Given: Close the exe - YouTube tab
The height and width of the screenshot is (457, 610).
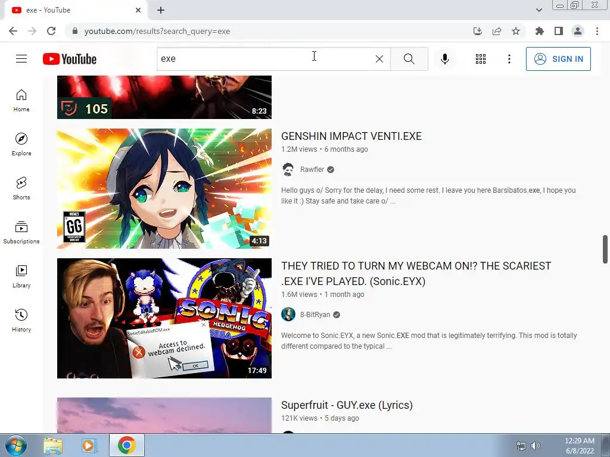Looking at the screenshot, I should coord(138,10).
